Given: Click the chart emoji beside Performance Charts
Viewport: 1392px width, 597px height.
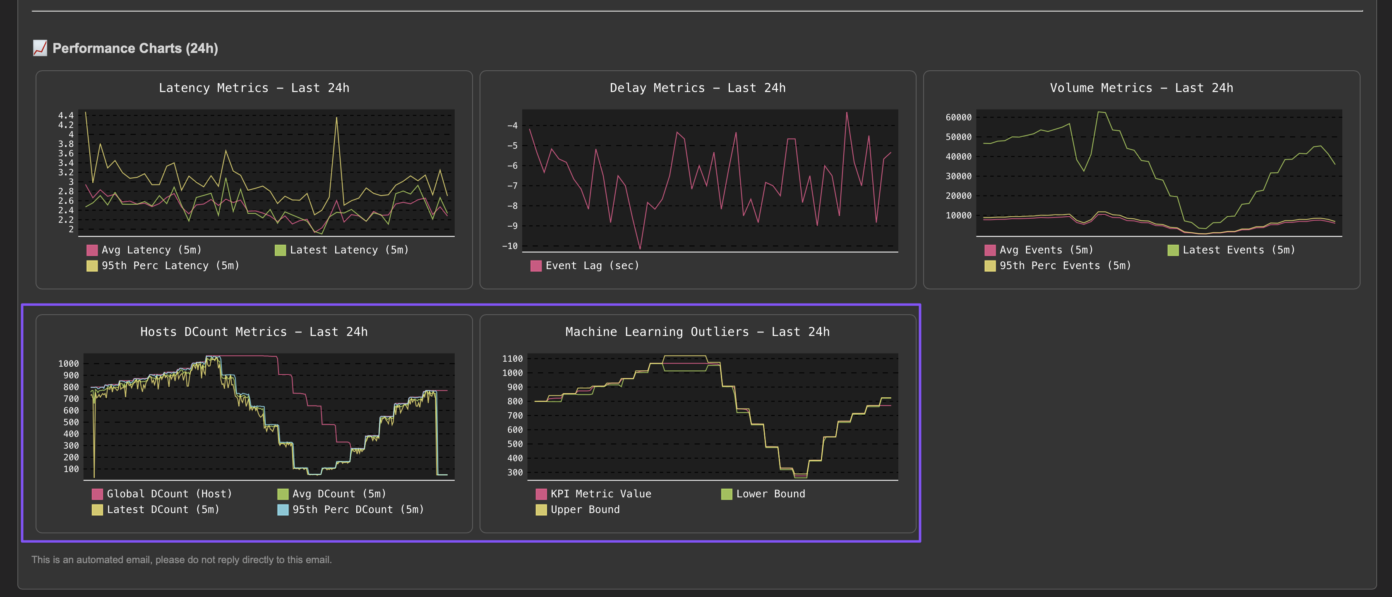Looking at the screenshot, I should (x=40, y=48).
